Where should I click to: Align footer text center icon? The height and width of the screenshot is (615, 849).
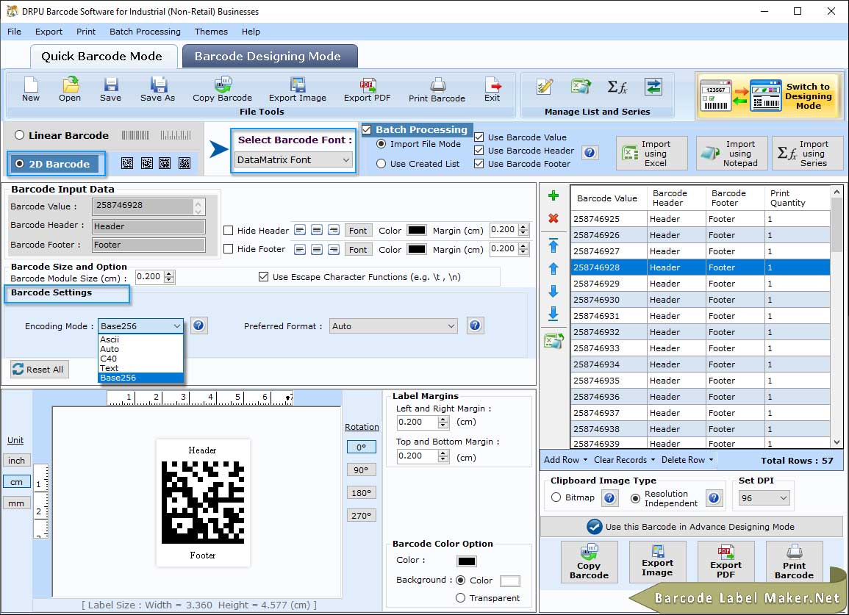(317, 250)
